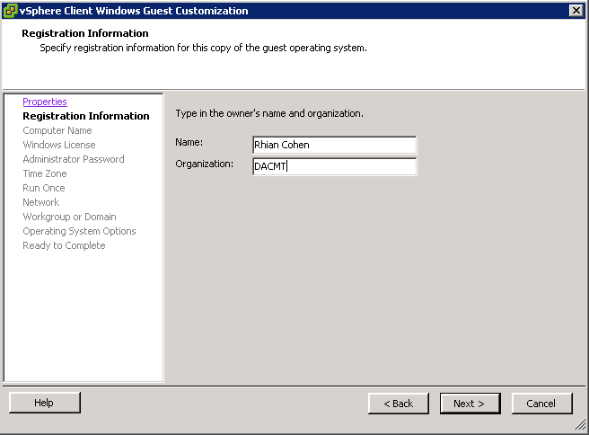
Task: Select Registration Information in the sidebar
Action: [86, 116]
